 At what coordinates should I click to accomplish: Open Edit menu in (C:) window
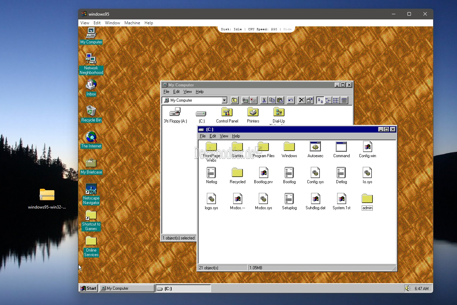[213, 136]
